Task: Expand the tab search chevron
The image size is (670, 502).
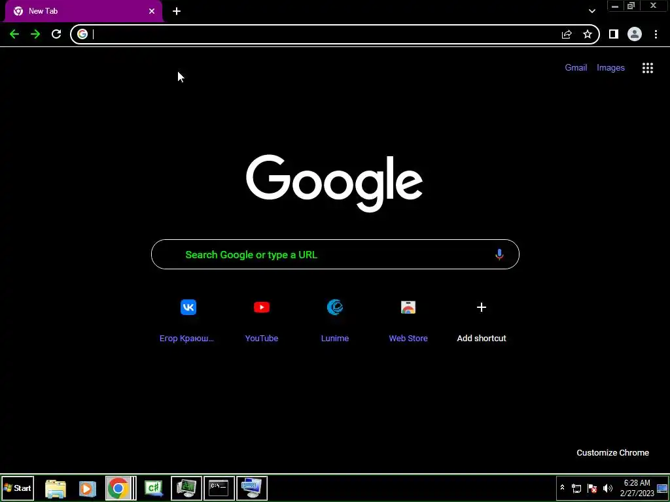Action: tap(591, 11)
